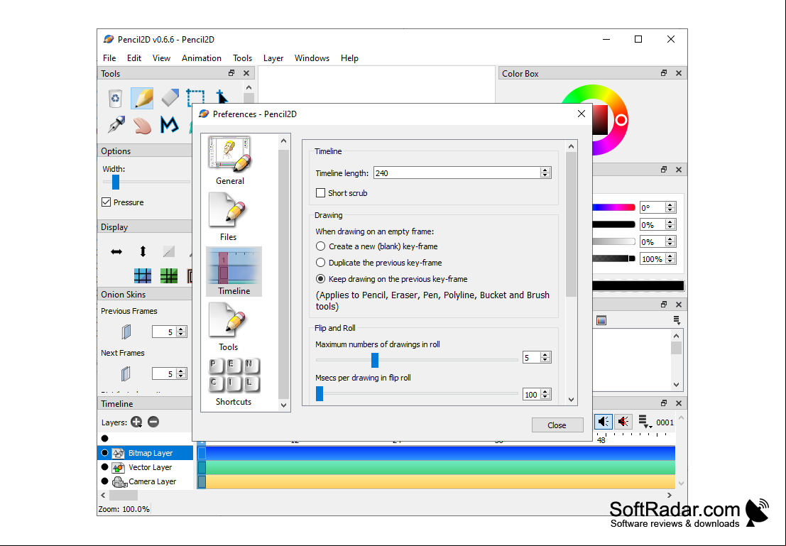786x546 pixels.
Task: Add a new layer with the plus icon
Action: (136, 422)
